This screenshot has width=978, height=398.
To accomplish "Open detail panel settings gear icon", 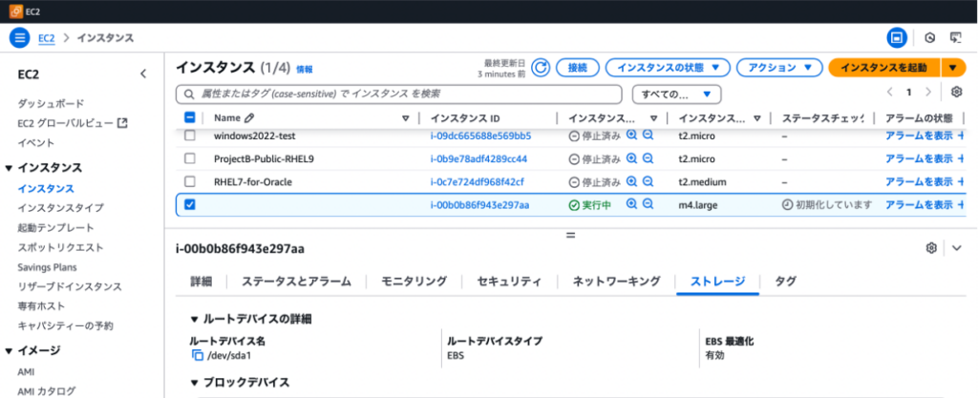I will 931,248.
